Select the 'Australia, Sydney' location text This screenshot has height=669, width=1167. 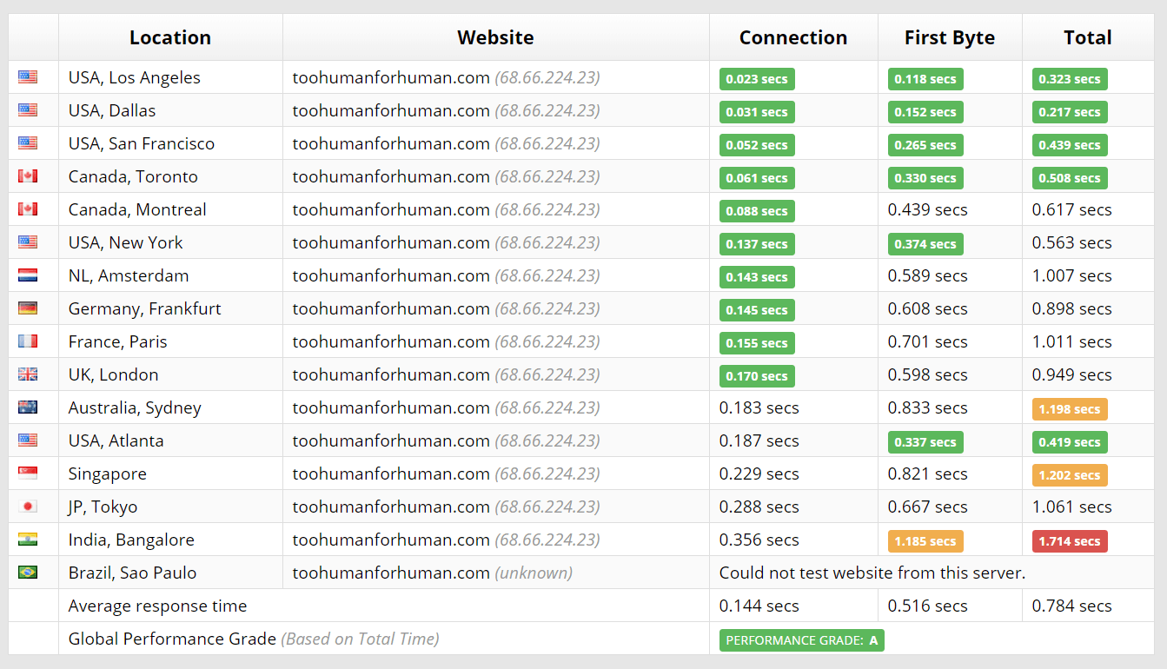[x=135, y=407]
